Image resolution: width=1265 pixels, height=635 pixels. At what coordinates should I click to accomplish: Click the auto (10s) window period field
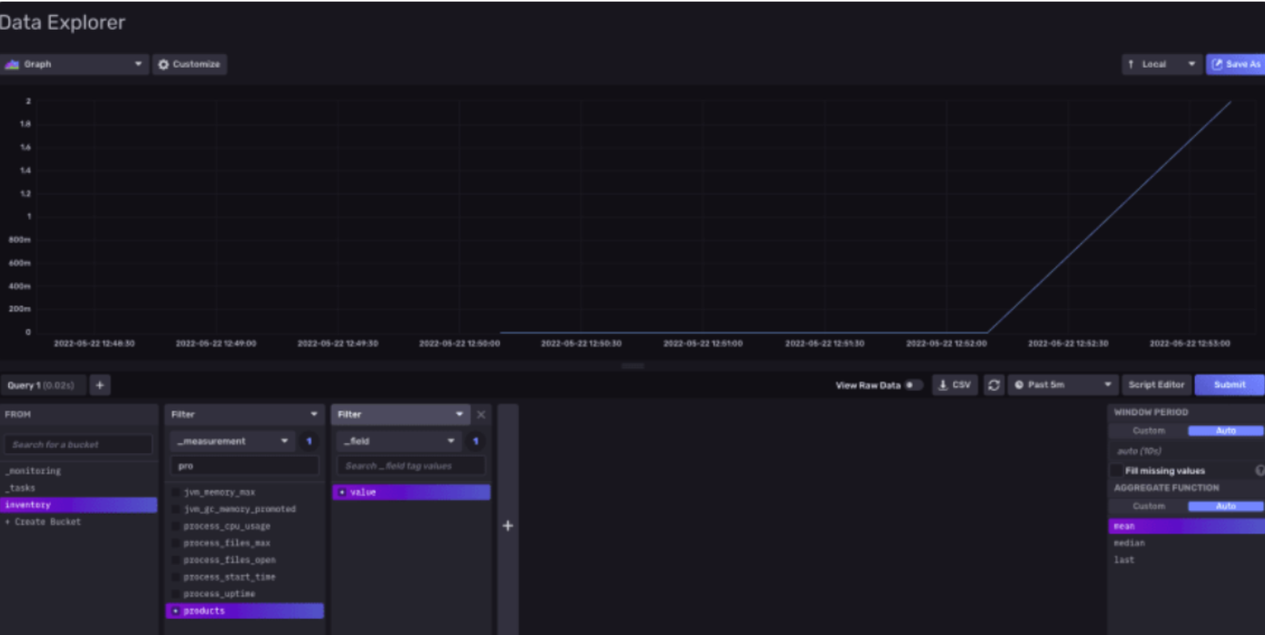pos(1186,451)
